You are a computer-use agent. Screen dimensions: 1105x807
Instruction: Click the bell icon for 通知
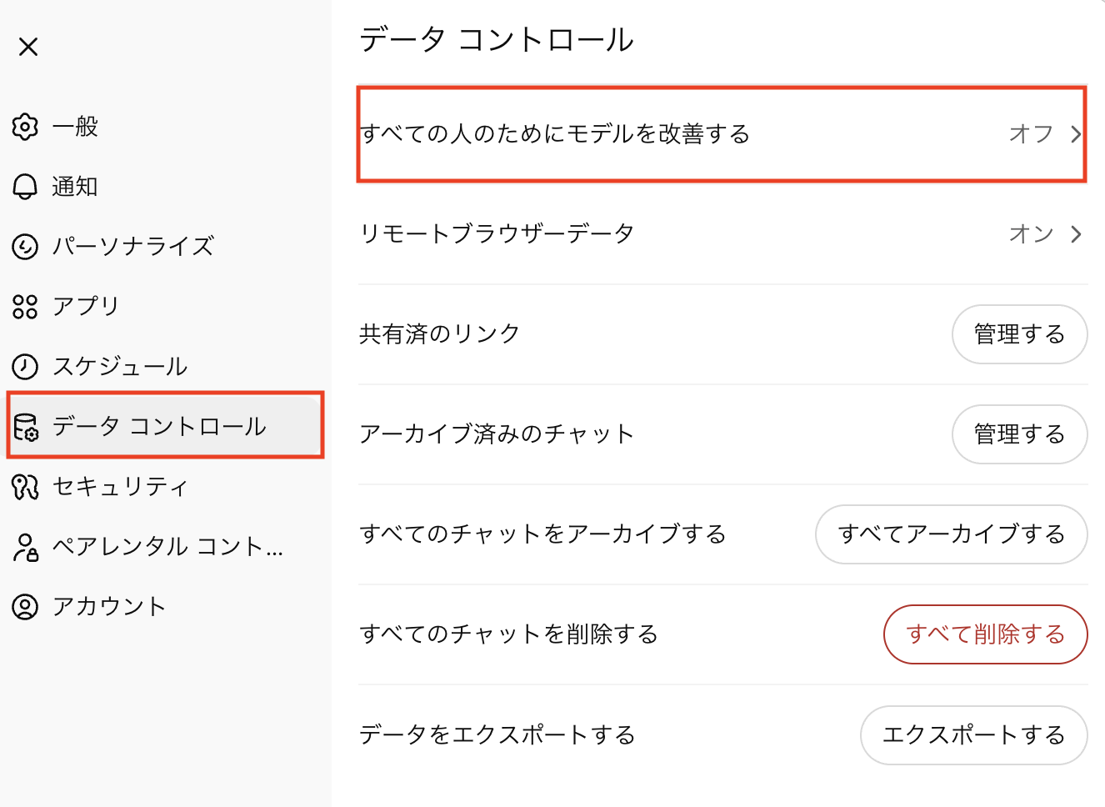pyautogui.click(x=25, y=187)
